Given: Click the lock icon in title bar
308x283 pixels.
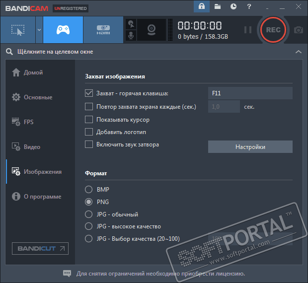Looking at the screenshot, I should (x=202, y=6).
